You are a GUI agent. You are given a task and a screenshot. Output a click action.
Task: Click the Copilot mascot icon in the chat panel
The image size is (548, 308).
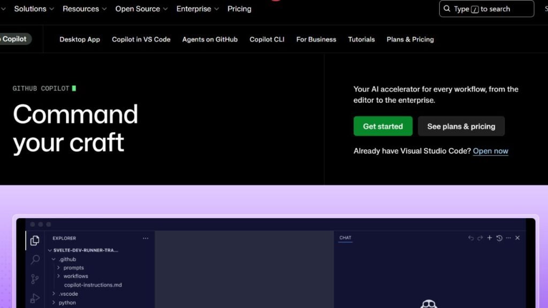(429, 304)
